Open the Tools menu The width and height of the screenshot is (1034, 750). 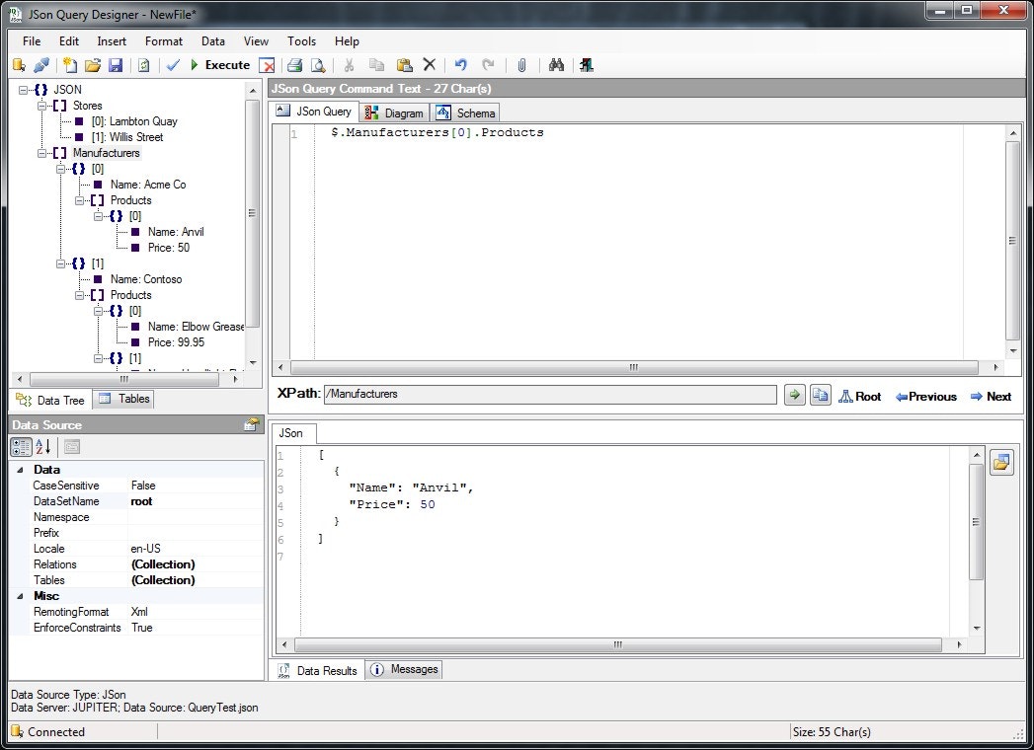[301, 41]
